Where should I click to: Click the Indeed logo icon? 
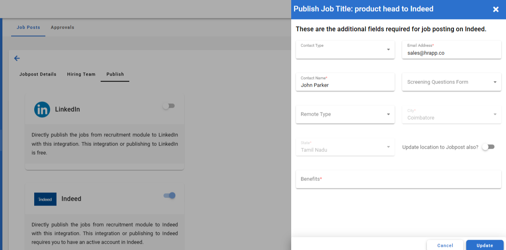click(x=45, y=199)
